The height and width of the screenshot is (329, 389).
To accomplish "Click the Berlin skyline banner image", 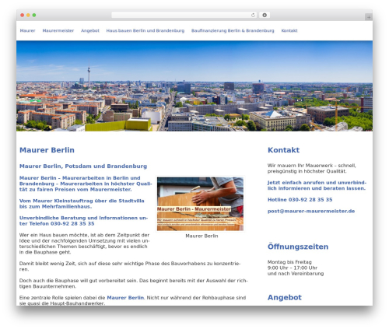I will 194,86.
